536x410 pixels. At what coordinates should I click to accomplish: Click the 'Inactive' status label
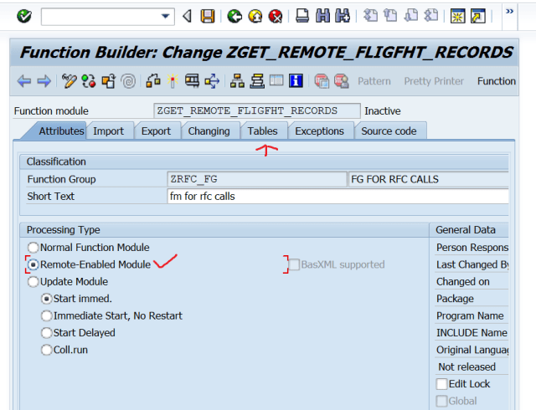[x=383, y=111]
